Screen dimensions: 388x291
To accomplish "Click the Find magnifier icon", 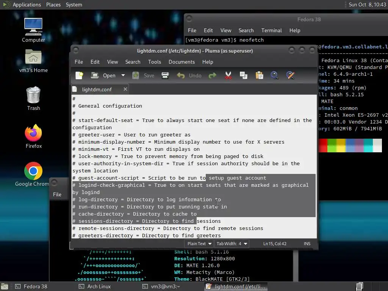I will pyautogui.click(x=274, y=75).
